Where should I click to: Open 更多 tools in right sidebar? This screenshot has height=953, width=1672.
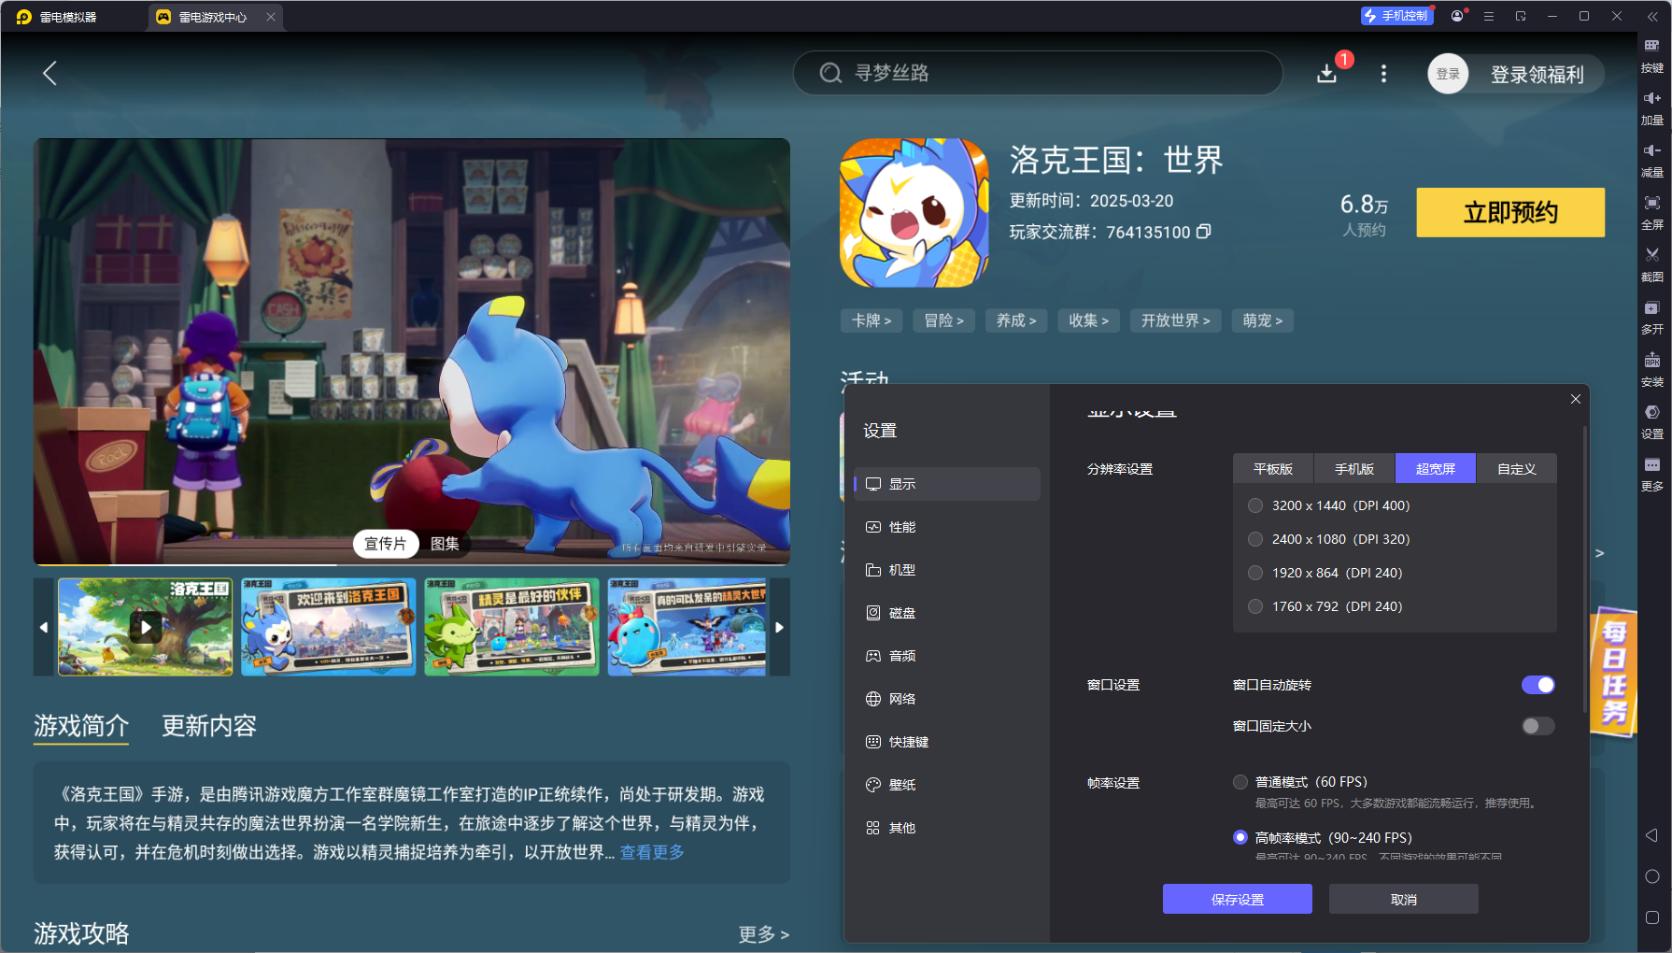(x=1651, y=474)
